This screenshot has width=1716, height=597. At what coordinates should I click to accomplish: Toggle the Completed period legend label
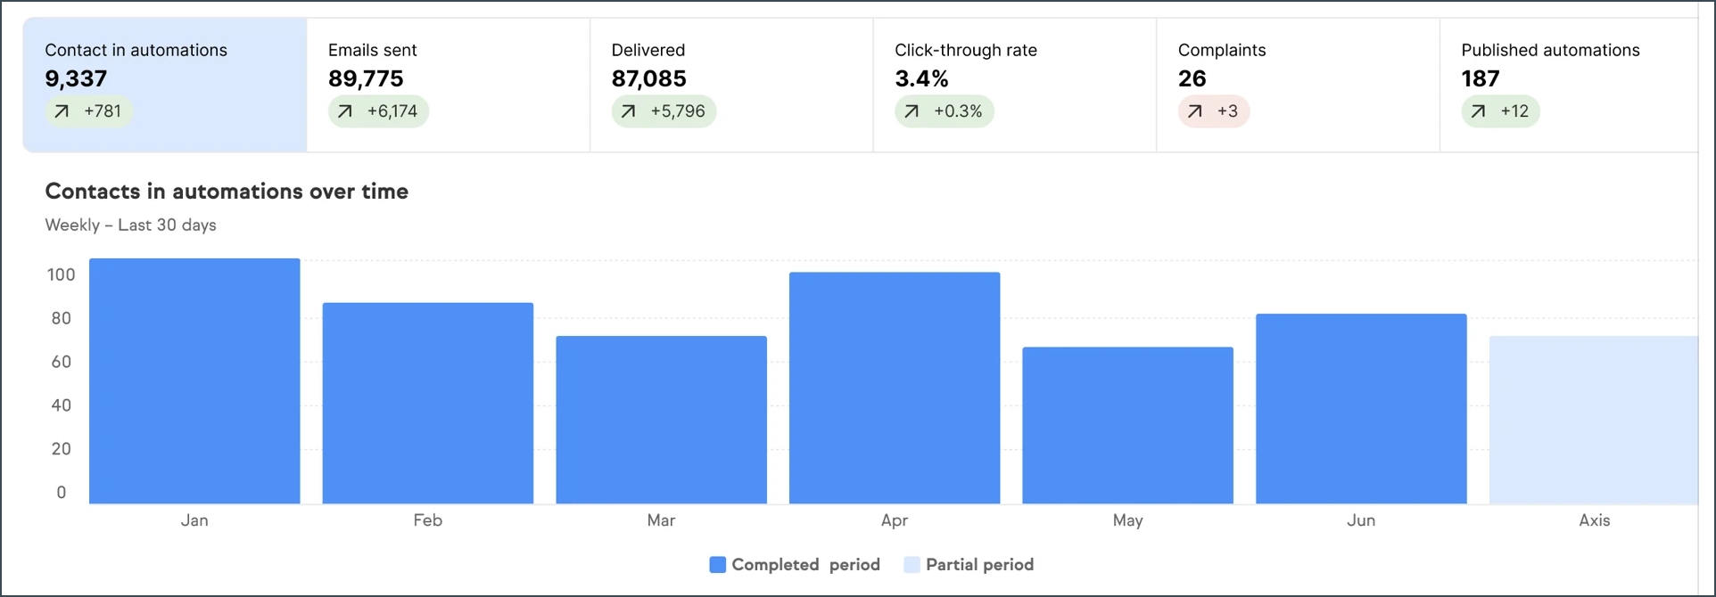click(805, 565)
